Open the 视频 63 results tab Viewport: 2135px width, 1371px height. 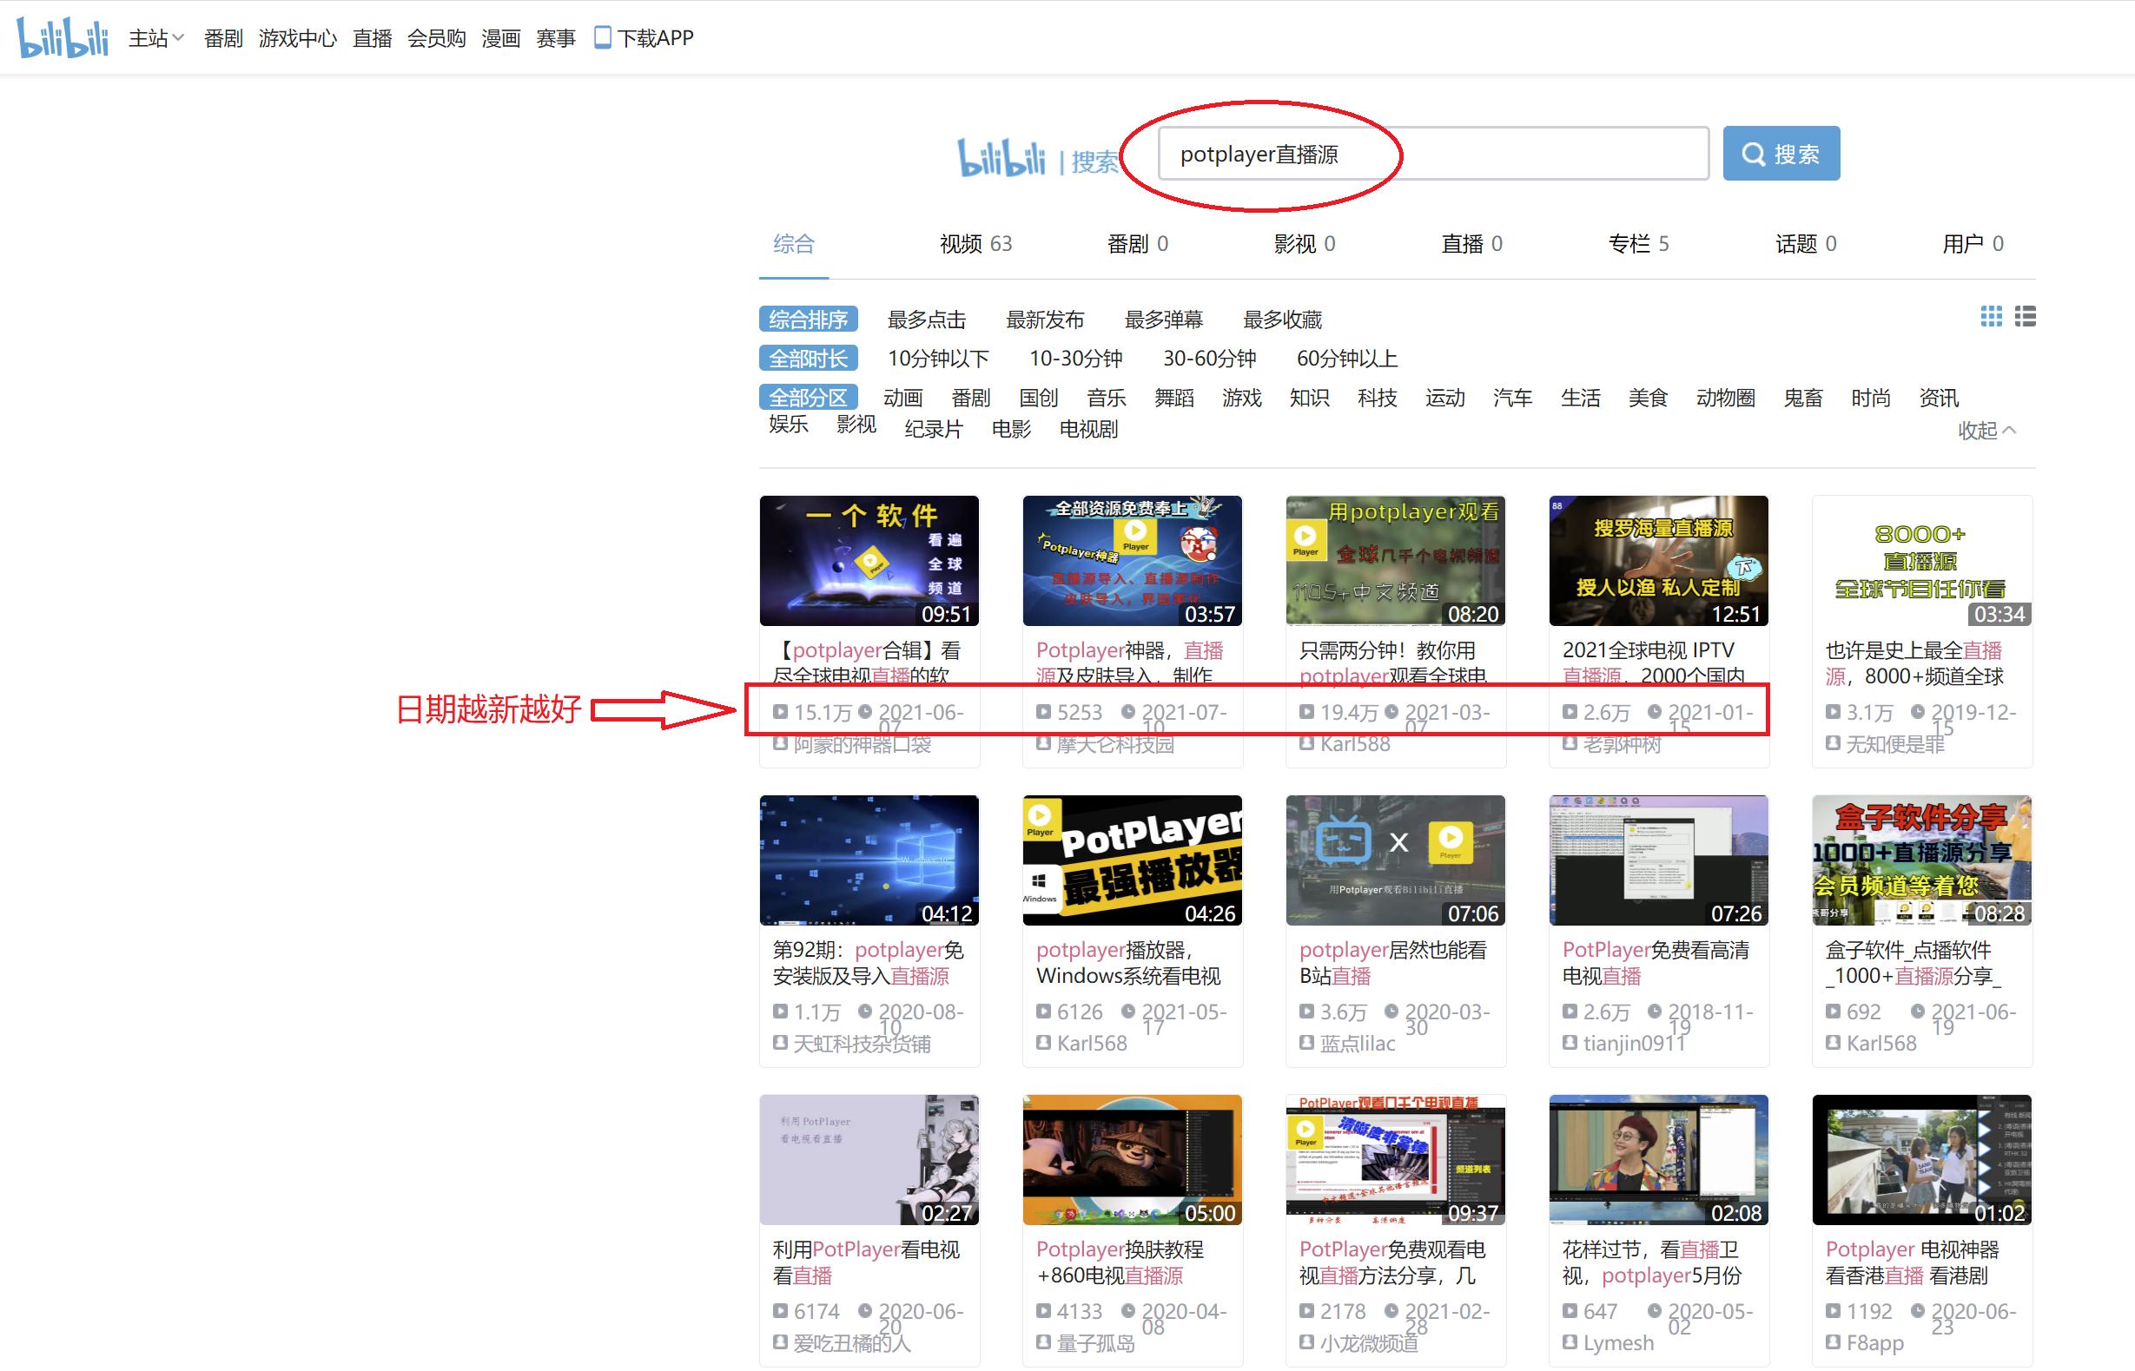[x=975, y=244]
